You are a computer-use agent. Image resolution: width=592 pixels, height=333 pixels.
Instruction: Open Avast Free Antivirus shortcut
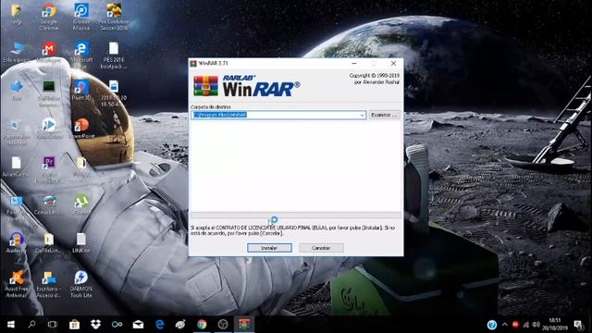(17, 284)
